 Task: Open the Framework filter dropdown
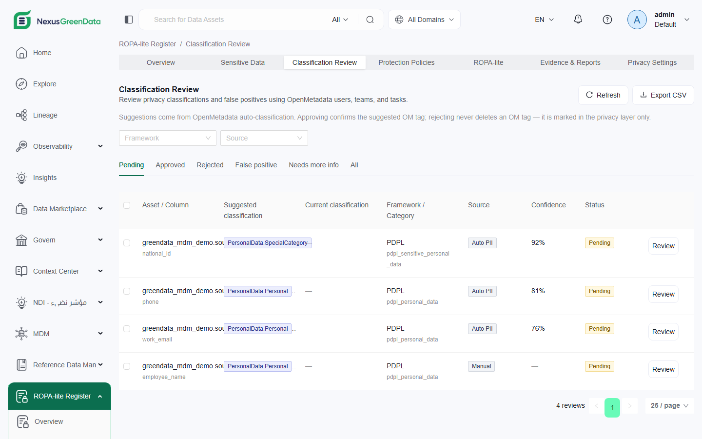pyautogui.click(x=168, y=138)
